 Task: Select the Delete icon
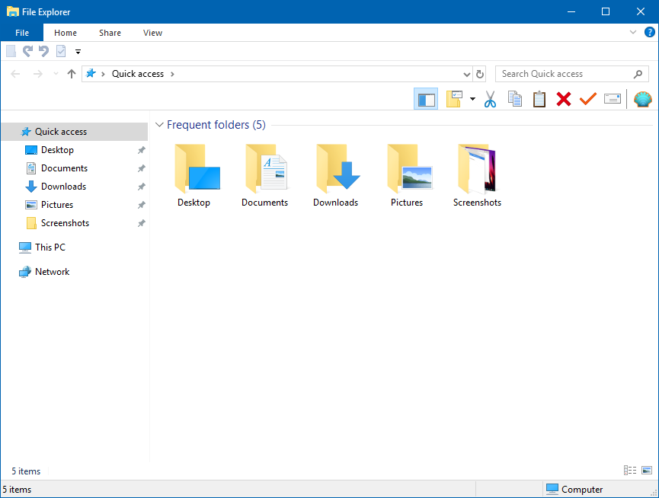pos(563,98)
